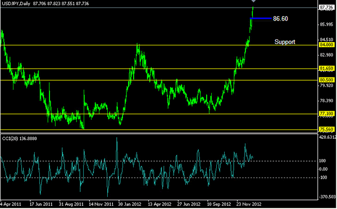Image resolution: width=337 pixels, height=209 pixels.
Task: Click the CCI(20) 136.8880 indicator label
Action: pyautogui.click(x=19, y=138)
